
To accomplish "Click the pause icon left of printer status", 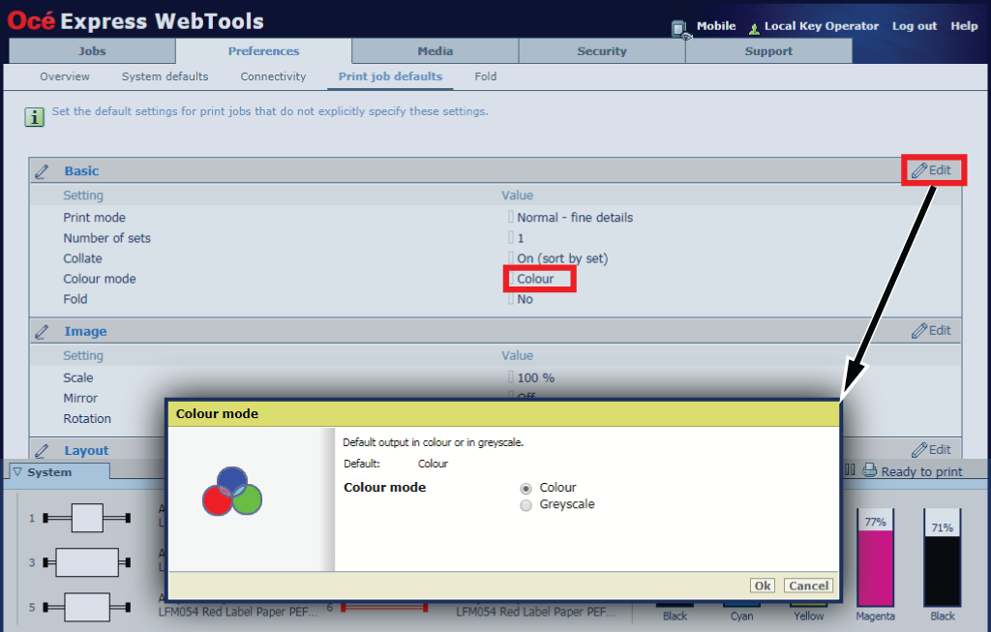I will coord(850,470).
